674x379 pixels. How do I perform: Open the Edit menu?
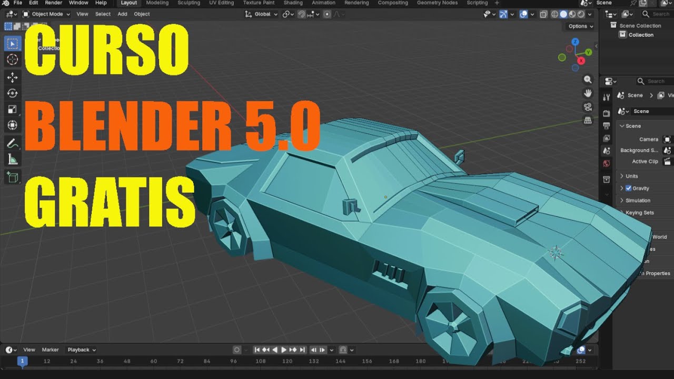pyautogui.click(x=33, y=3)
